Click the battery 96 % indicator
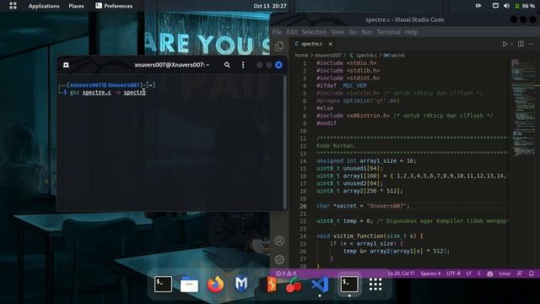 pyautogui.click(x=525, y=6)
